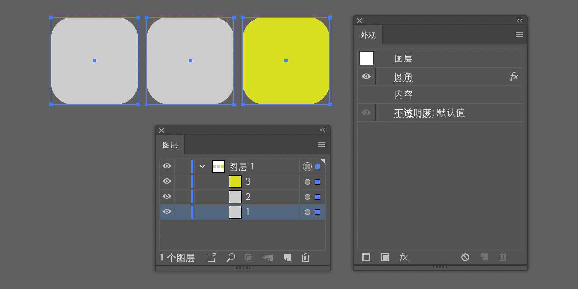Hide sublayer 3 using its eye icon
Image resolution: width=578 pixels, height=289 pixels.
click(167, 181)
